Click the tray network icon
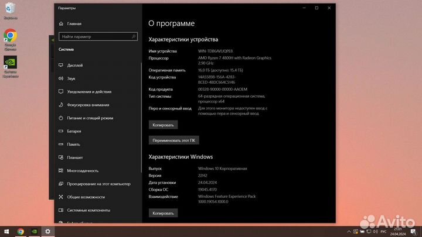This screenshot has width=422, height=237. (x=369, y=231)
